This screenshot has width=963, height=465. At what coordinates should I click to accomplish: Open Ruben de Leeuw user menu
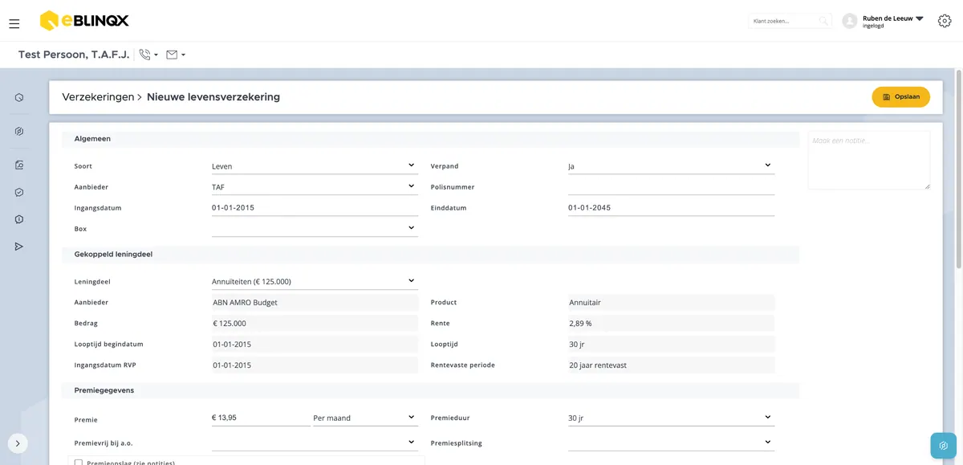pos(893,21)
